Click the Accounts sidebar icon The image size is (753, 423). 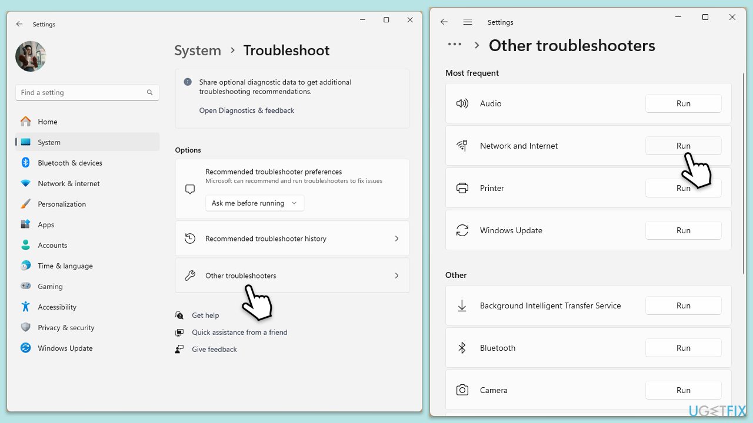tap(25, 245)
